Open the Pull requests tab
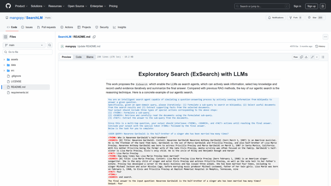Screen dimensions: 331x186 pyautogui.click(x=46, y=27)
